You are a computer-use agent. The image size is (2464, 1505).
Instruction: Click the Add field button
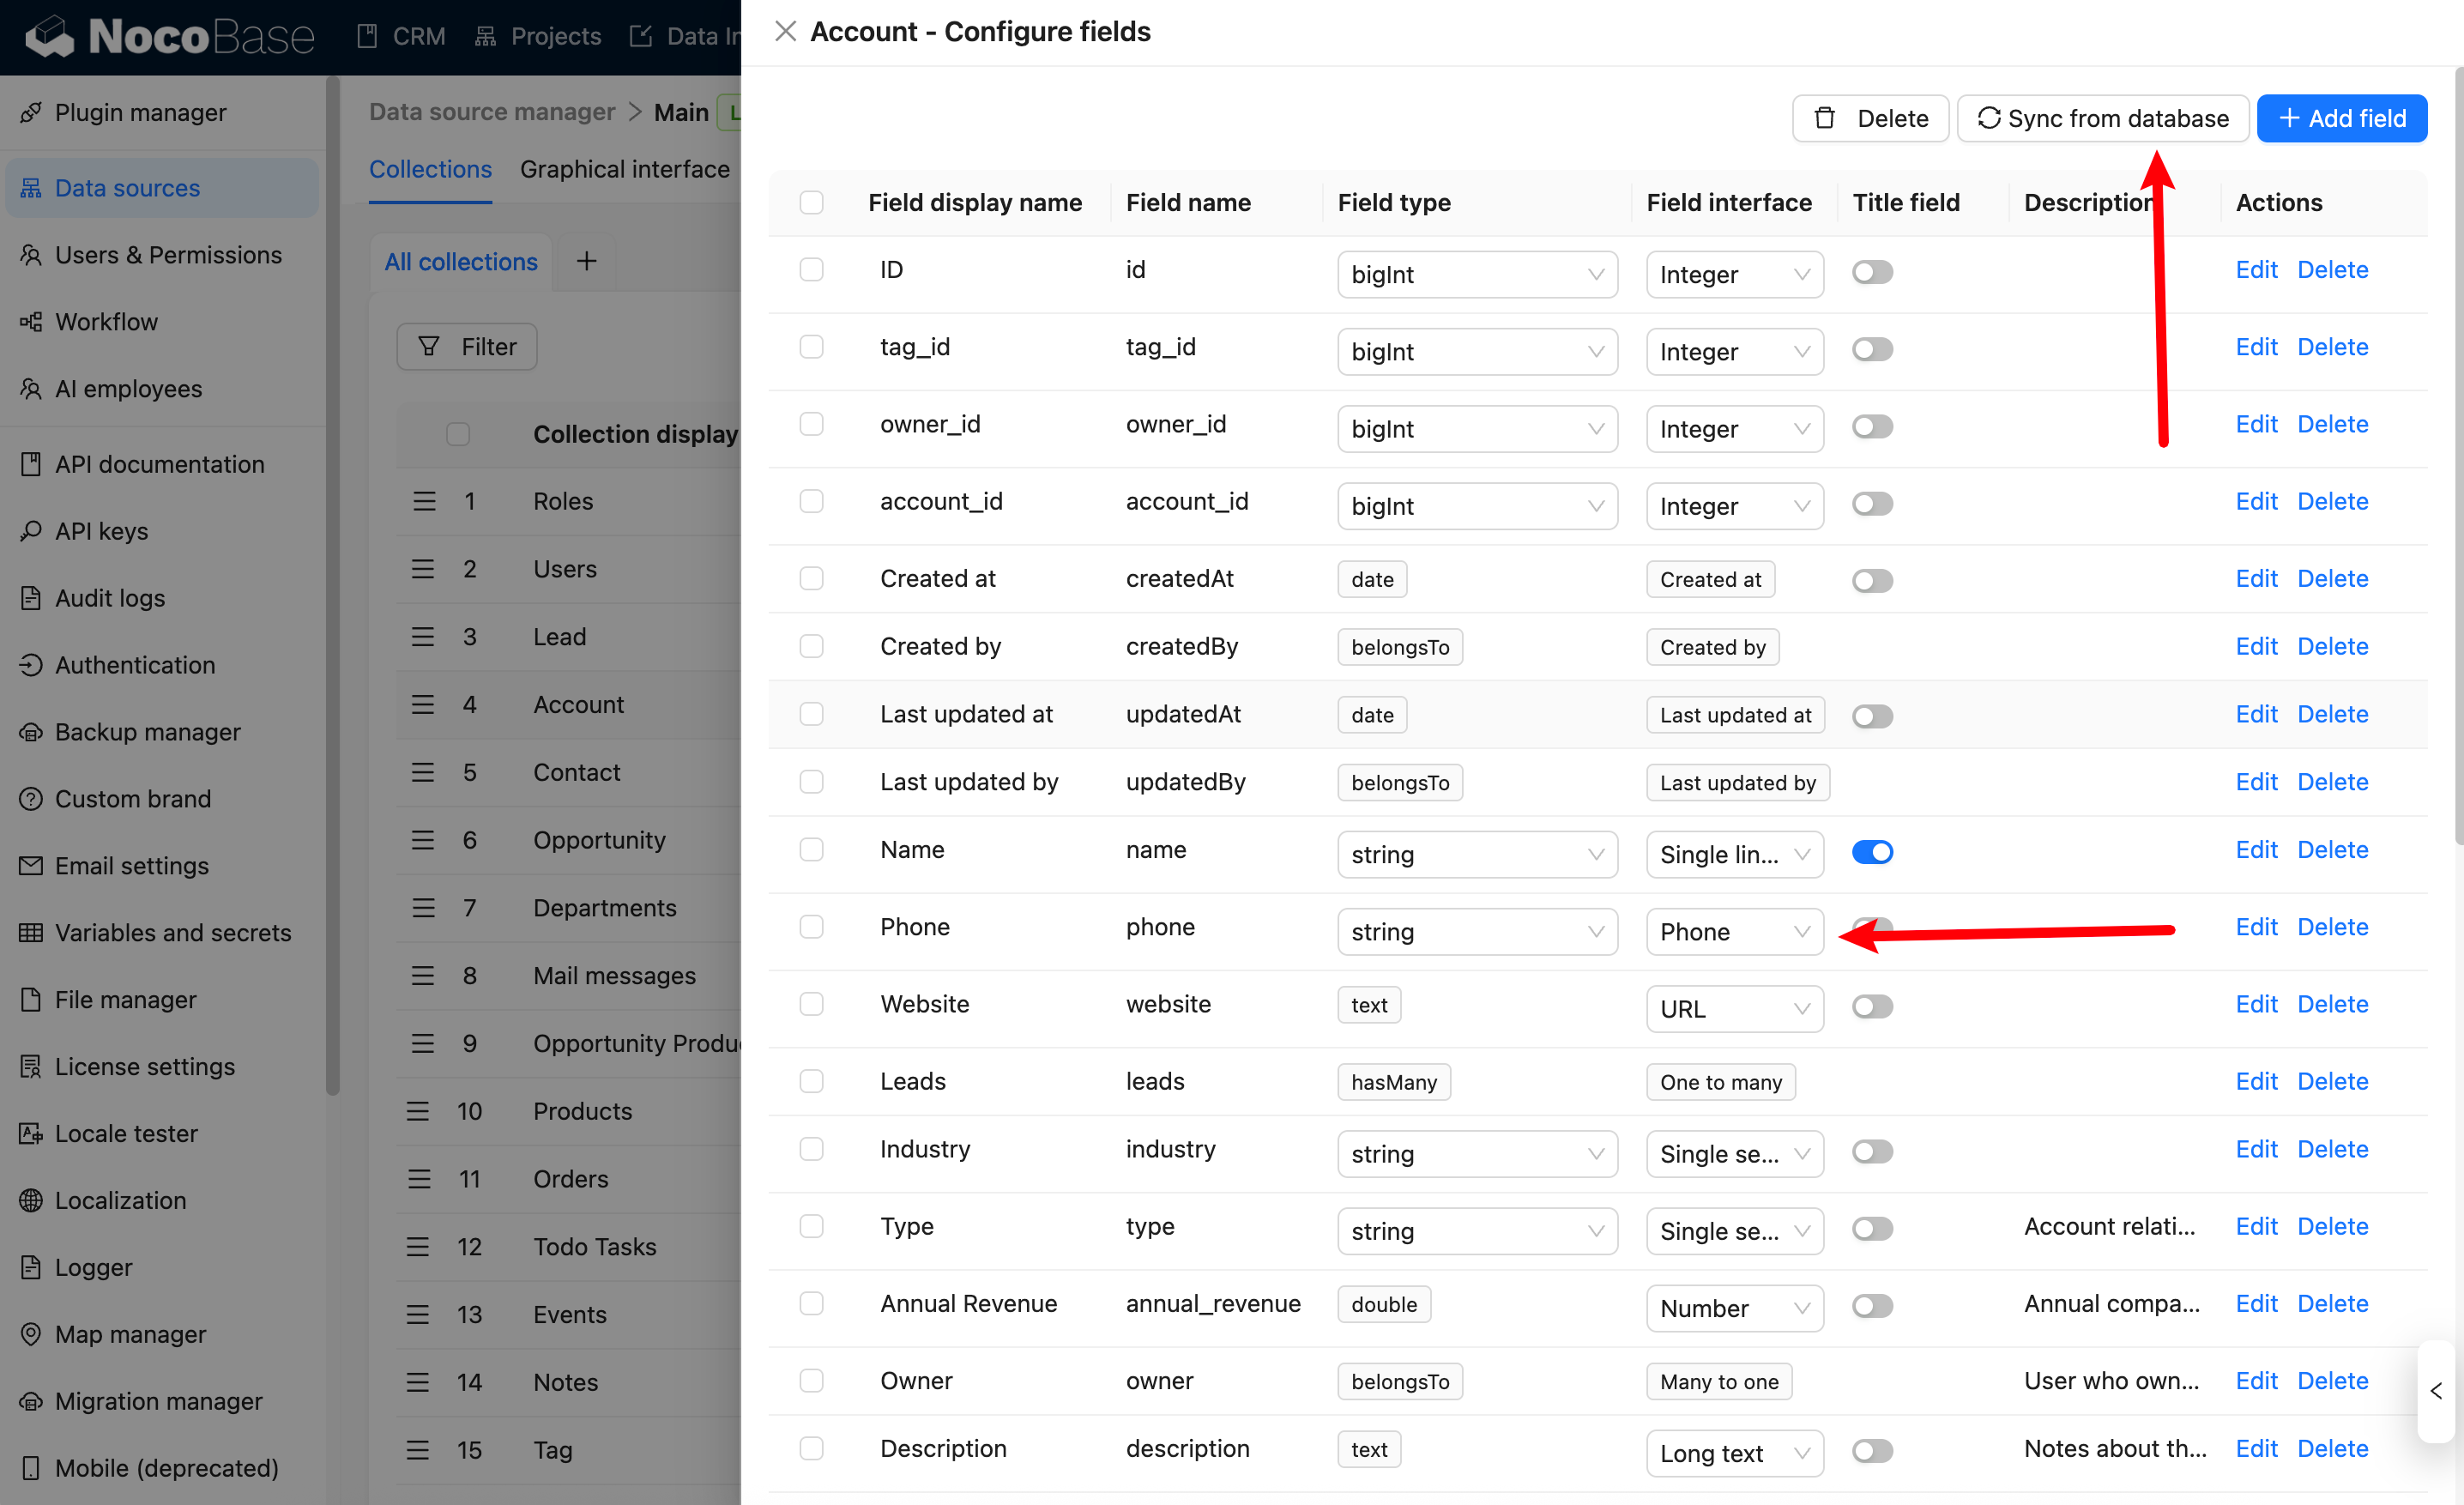click(2341, 119)
